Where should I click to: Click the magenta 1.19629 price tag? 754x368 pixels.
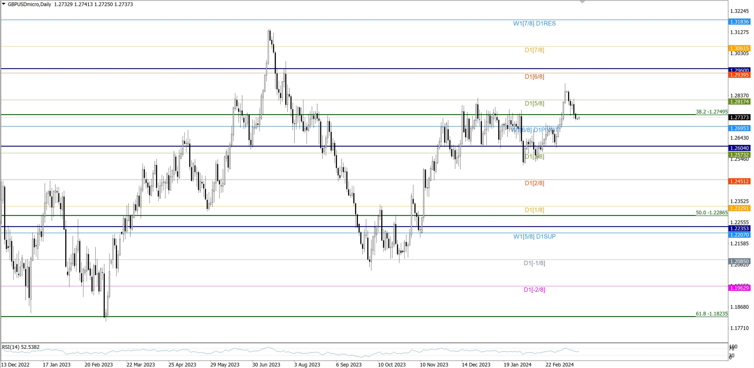[x=739, y=288]
